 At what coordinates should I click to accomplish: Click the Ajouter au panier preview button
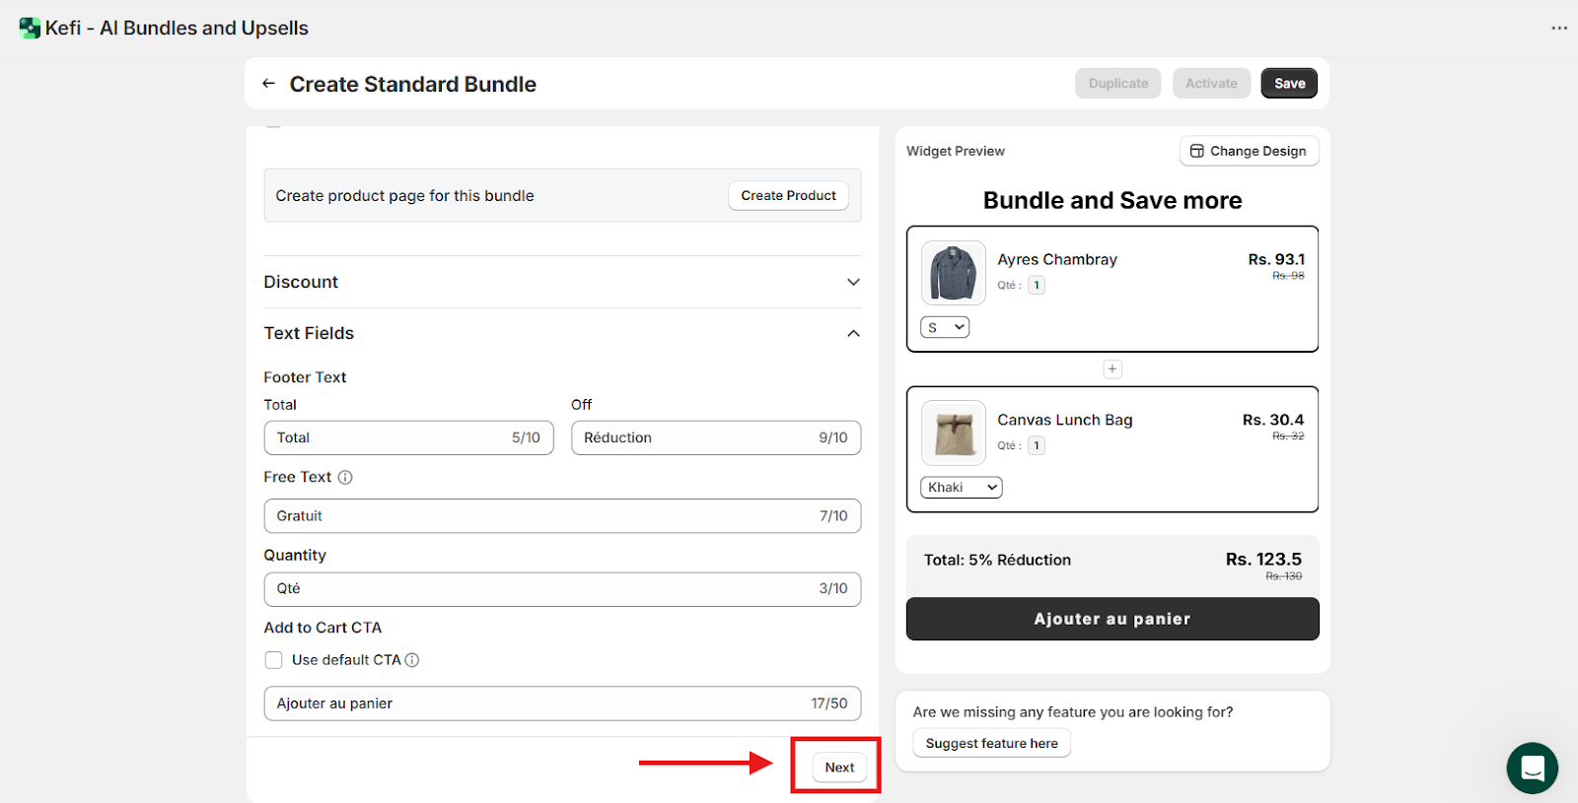point(1112,619)
